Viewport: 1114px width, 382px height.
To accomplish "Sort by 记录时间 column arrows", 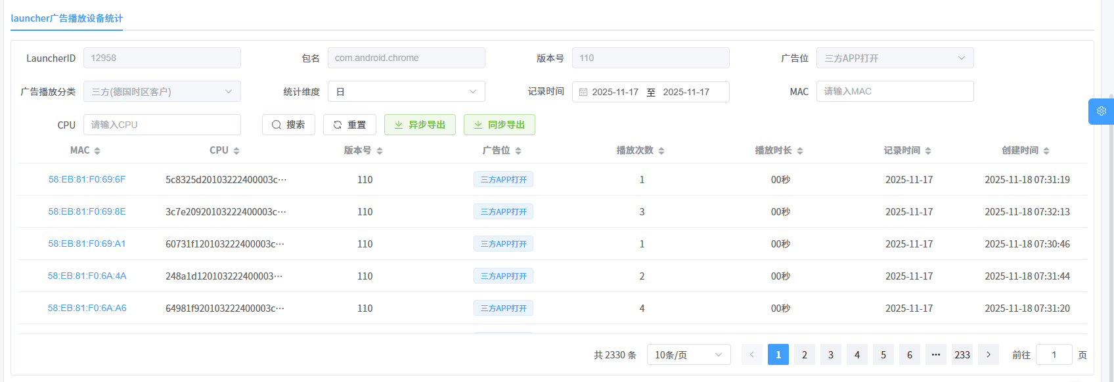I will coord(928,151).
